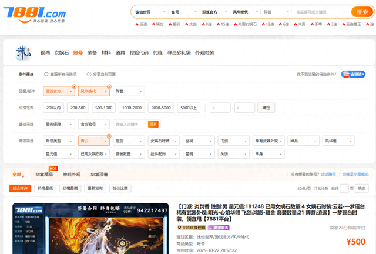Click the 去悬赏 bounty button
Image resolution: width=376 pixels, height=254 pixels.
[357, 75]
